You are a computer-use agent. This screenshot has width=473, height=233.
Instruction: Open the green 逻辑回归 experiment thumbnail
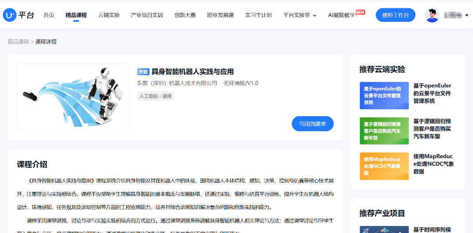point(384,131)
